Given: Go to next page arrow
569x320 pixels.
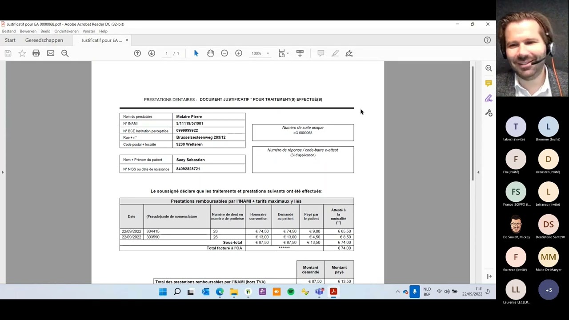Looking at the screenshot, I should (x=152, y=53).
